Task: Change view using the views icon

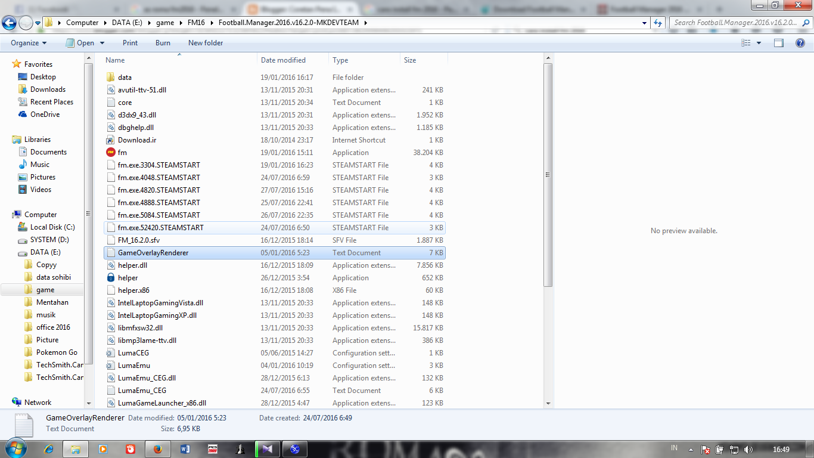Action: 746,43
